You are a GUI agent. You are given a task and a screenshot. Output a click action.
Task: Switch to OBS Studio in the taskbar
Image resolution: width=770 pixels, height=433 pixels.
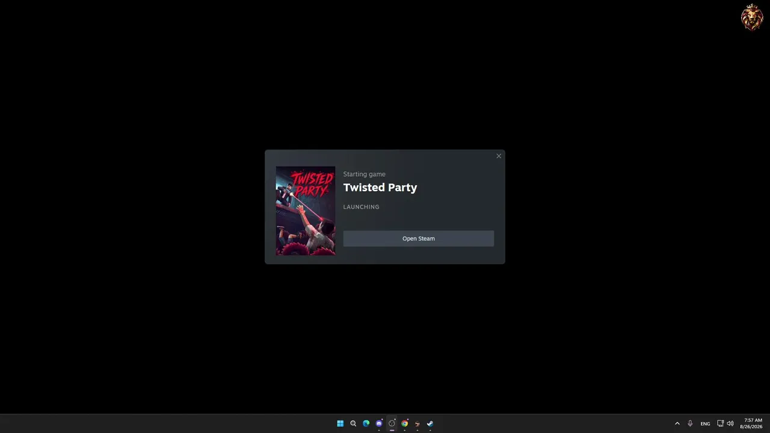[x=392, y=423]
